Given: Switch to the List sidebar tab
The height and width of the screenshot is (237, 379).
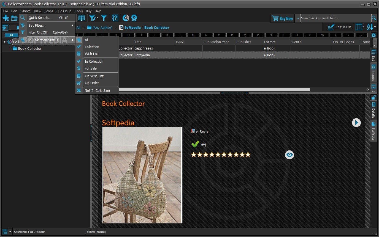Looking at the screenshot, I should pos(373,55).
